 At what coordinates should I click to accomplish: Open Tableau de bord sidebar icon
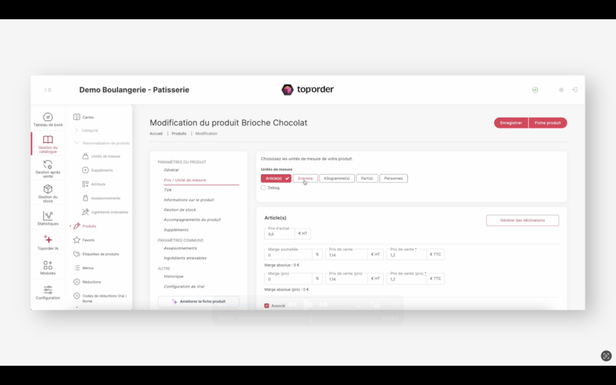(48, 117)
